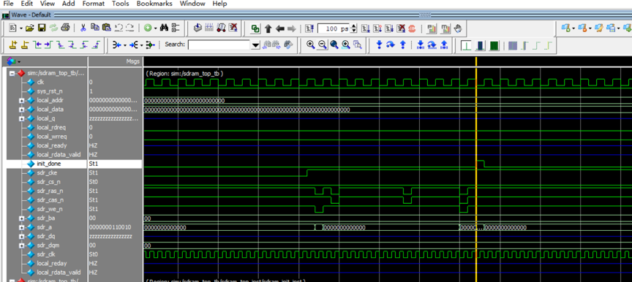Click the Print icon
This screenshot has height=282, width=632.
click(x=66, y=28)
